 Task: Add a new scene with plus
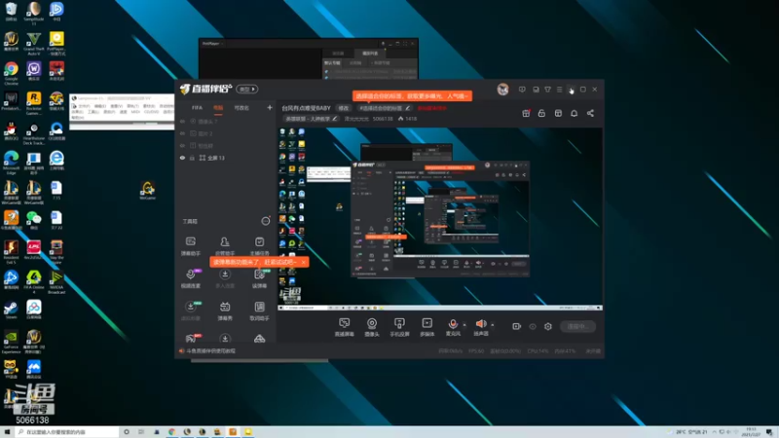click(270, 107)
